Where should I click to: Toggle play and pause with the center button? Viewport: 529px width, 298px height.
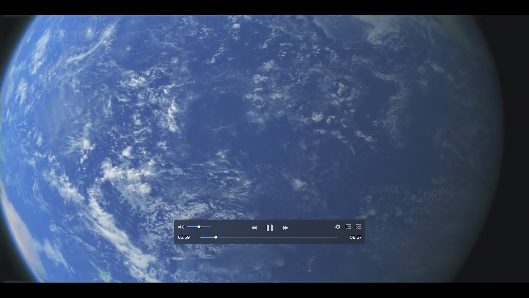click(270, 228)
